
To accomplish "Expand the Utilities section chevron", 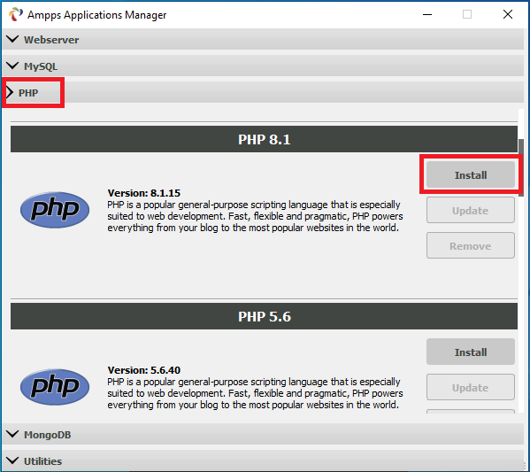I will click(x=12, y=460).
